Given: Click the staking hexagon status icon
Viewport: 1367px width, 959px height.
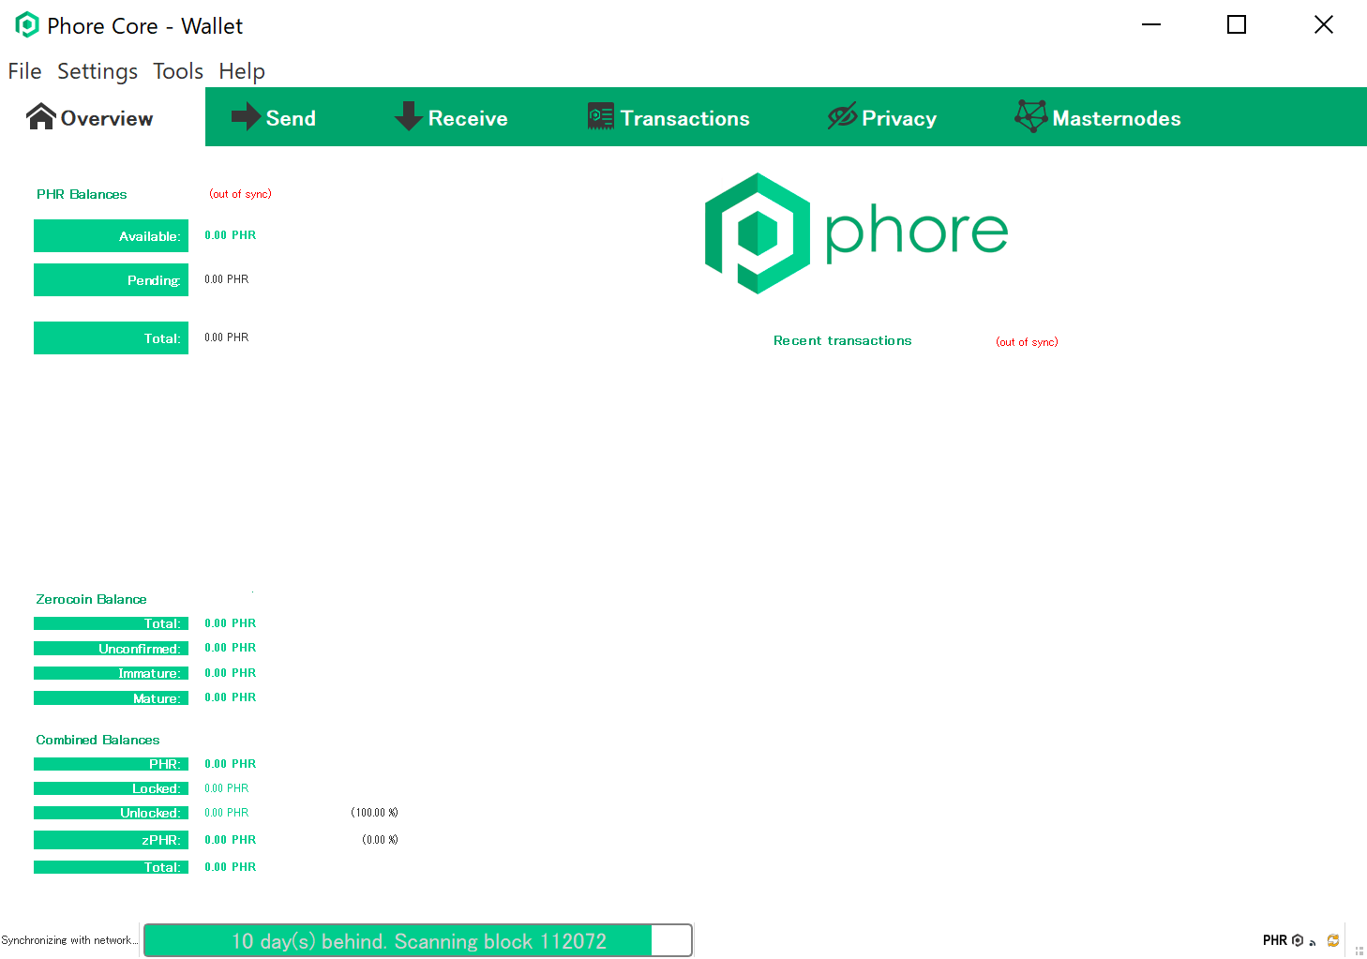Looking at the screenshot, I should (x=1298, y=940).
